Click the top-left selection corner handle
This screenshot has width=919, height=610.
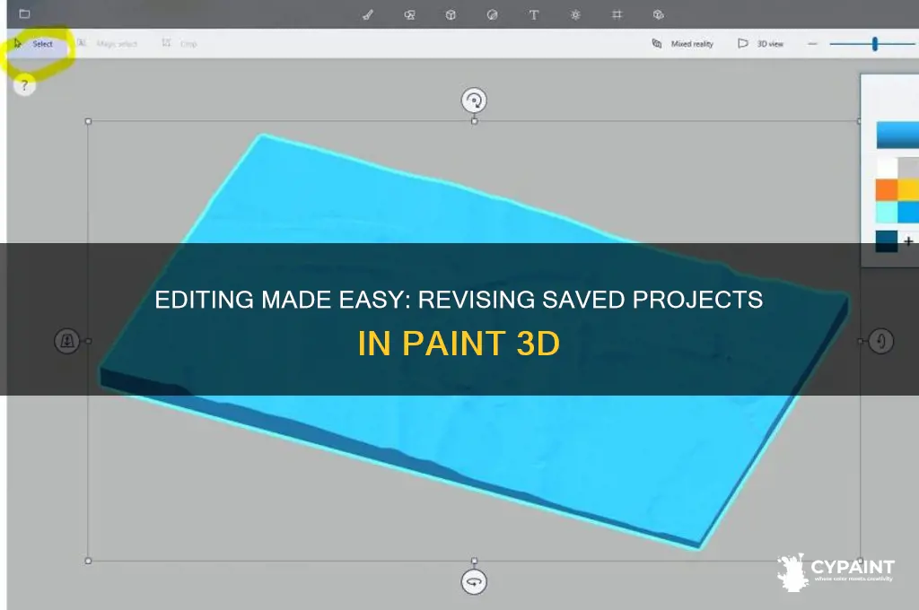(x=88, y=121)
